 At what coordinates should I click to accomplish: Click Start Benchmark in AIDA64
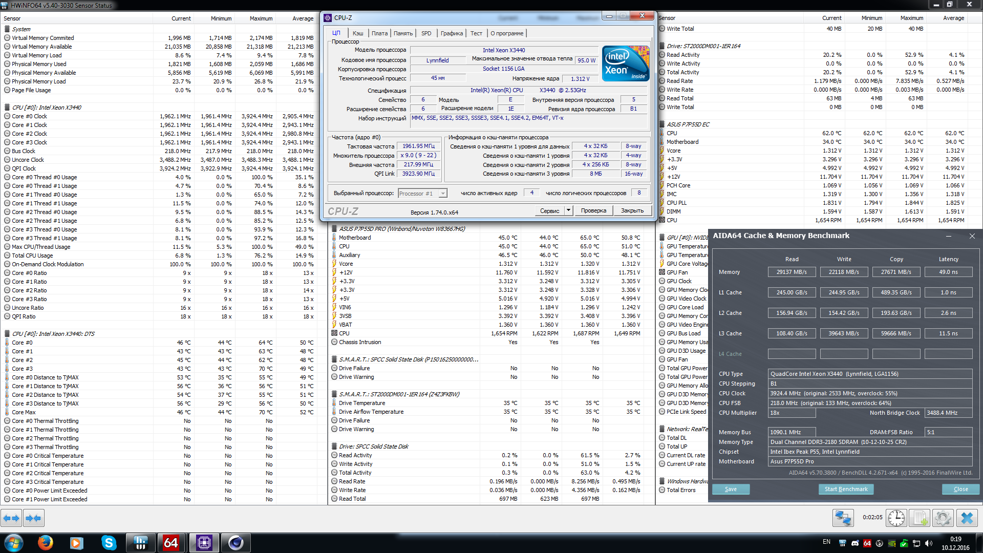click(846, 489)
